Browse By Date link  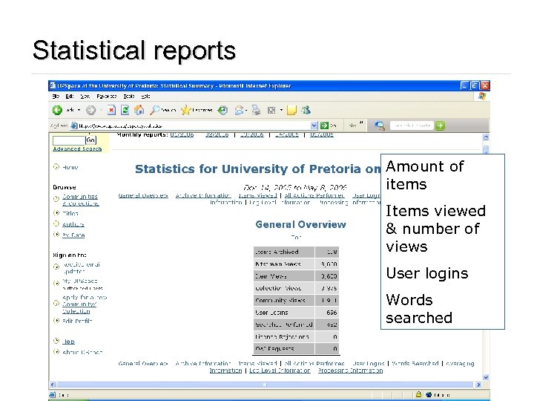73,235
